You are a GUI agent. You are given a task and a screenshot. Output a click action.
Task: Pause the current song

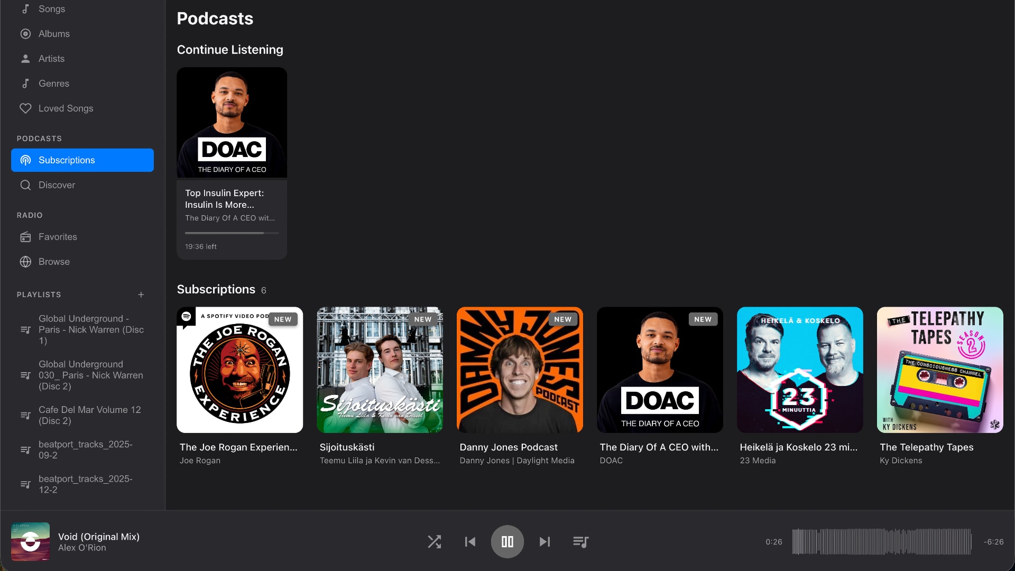click(x=508, y=541)
